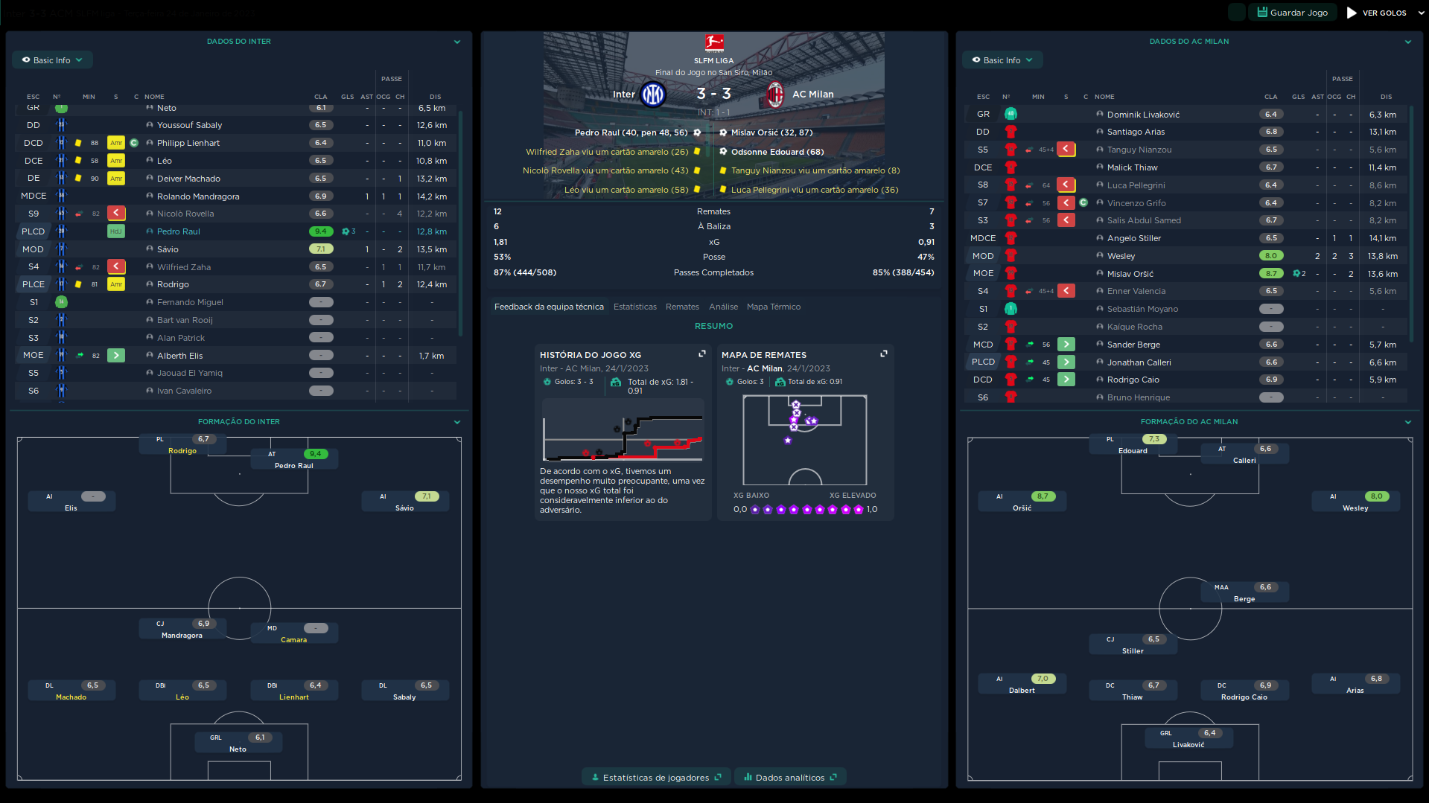
Task: Open the Remates tab
Action: tap(682, 307)
